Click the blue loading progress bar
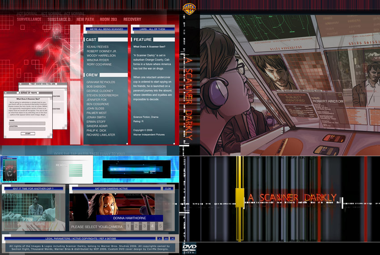 (x=136, y=169)
